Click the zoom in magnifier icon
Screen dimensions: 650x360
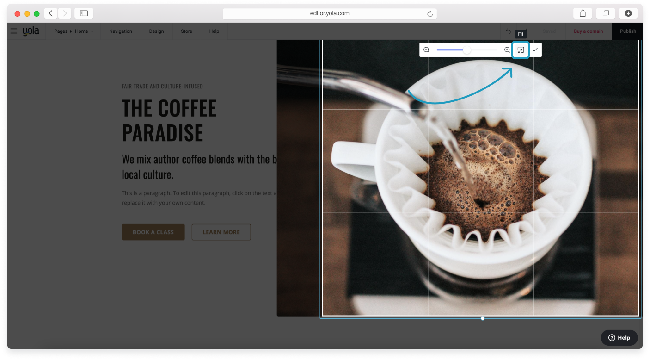point(507,50)
